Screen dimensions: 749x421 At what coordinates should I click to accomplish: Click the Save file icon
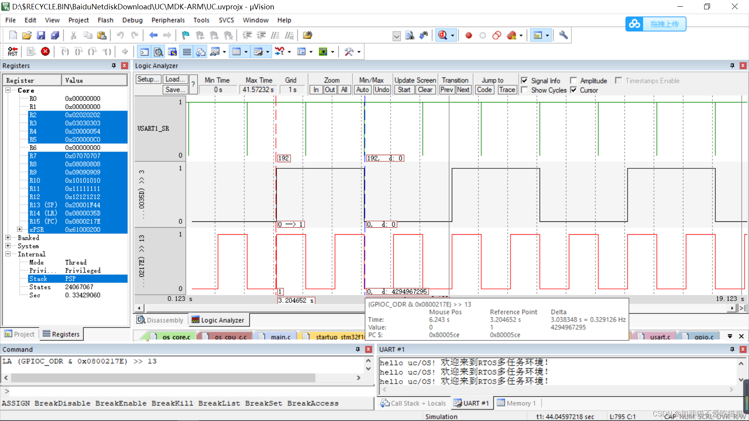point(41,35)
